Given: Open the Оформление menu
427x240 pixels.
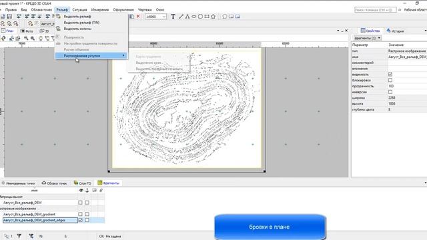Looking at the screenshot, I should pyautogui.click(x=123, y=9).
